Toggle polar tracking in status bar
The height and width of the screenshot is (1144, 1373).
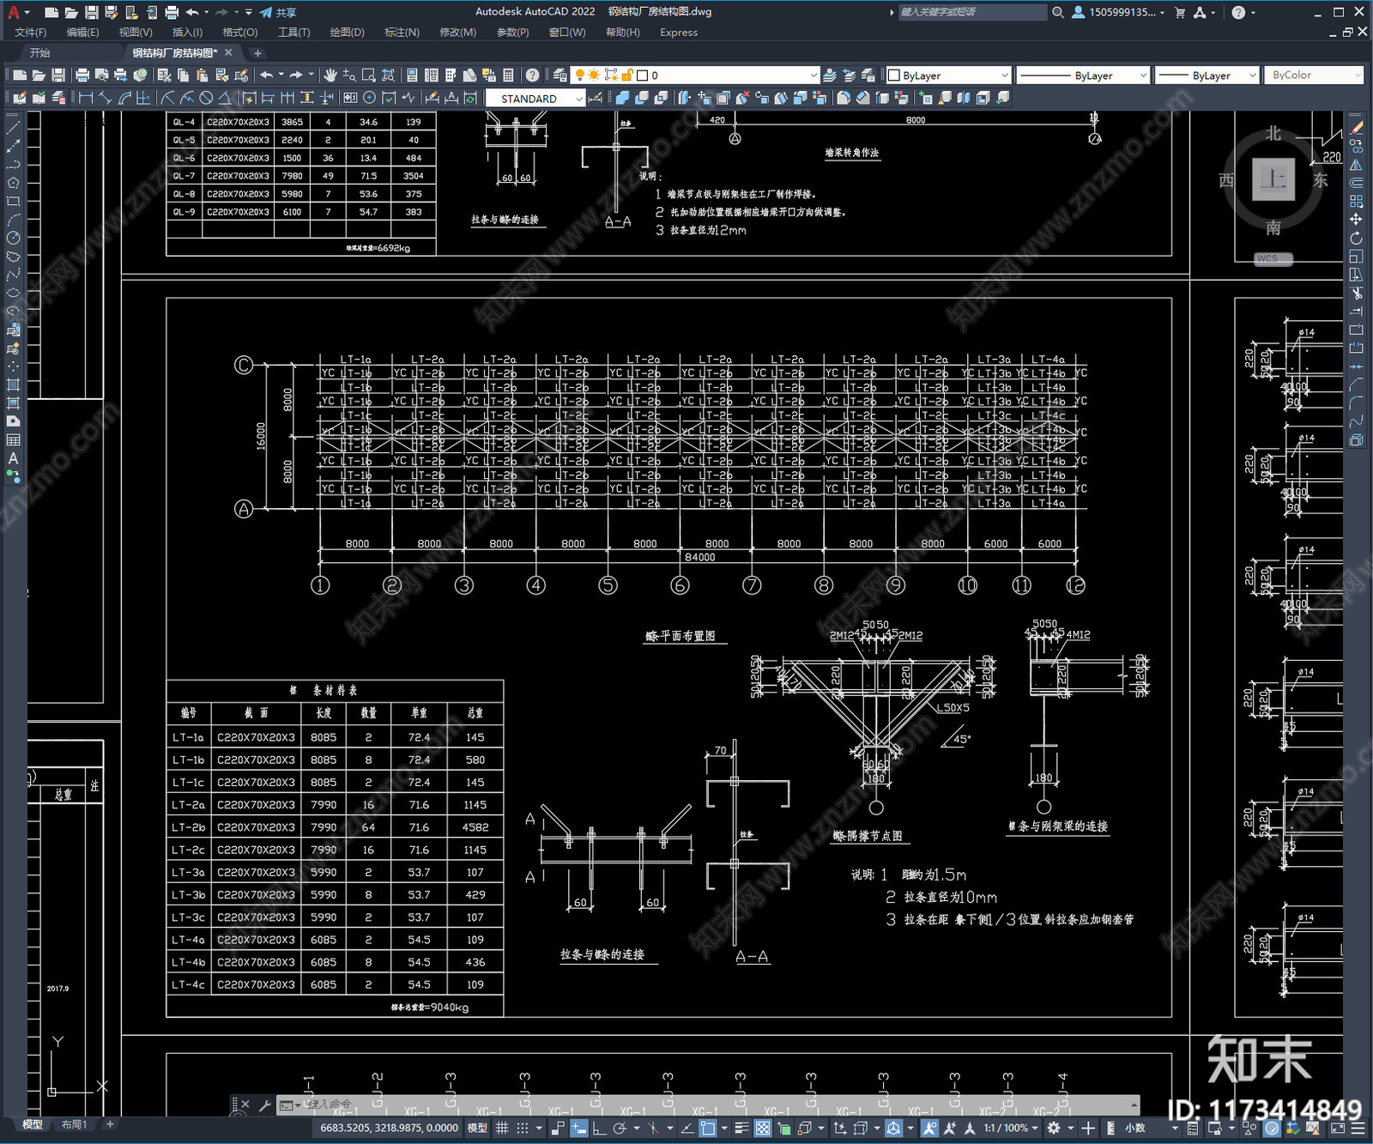620,1128
